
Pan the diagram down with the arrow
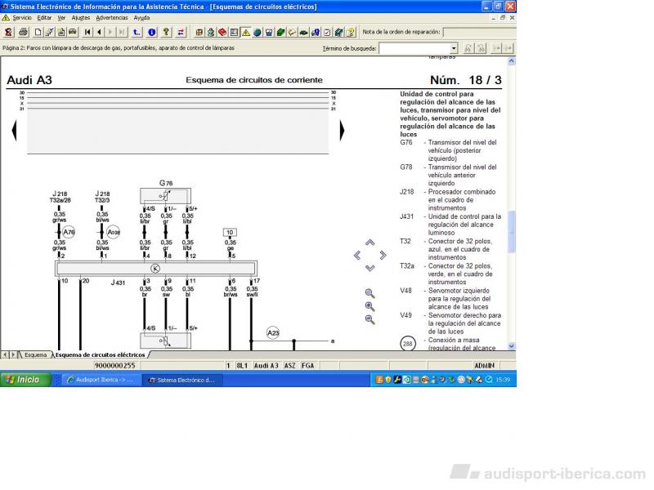tap(370, 268)
